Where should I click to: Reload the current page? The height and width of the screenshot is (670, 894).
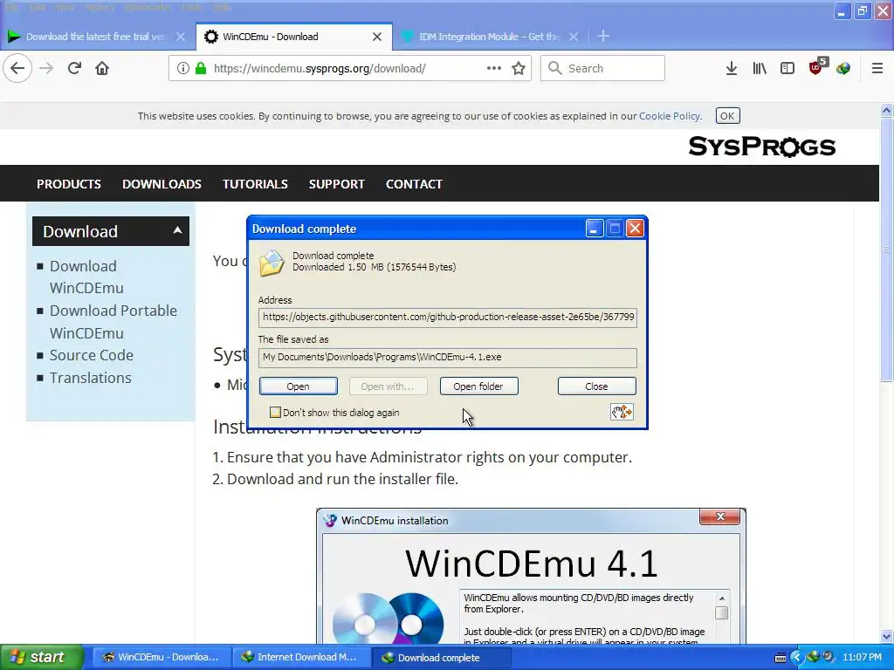pos(74,69)
